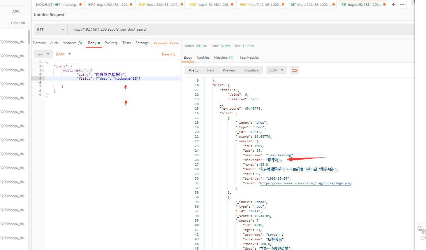Open the response Cookies tab

click(203, 57)
